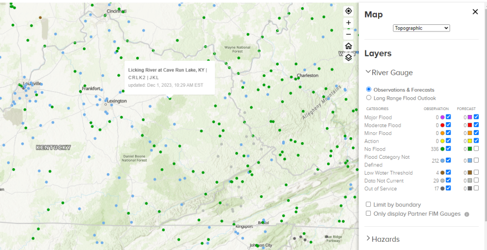The image size is (487, 250).
Task: Click info icon beside Partner FIM Gauges
Action: (467, 214)
